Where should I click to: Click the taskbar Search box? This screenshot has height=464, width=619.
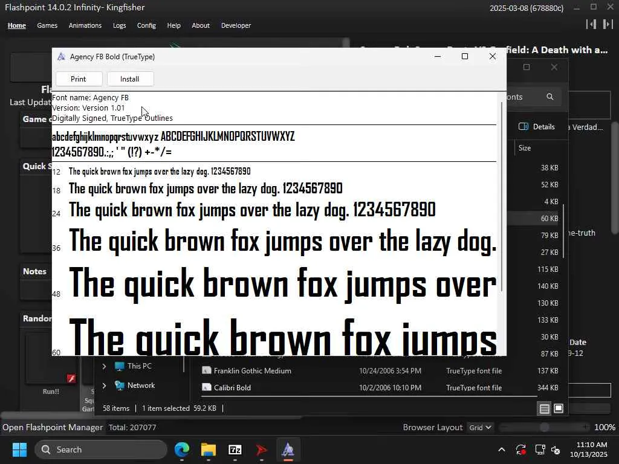pos(101,449)
